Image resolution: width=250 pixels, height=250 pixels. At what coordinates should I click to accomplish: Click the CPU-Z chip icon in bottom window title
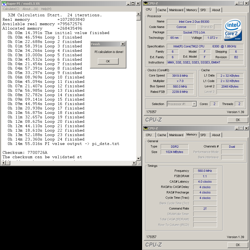(145, 128)
